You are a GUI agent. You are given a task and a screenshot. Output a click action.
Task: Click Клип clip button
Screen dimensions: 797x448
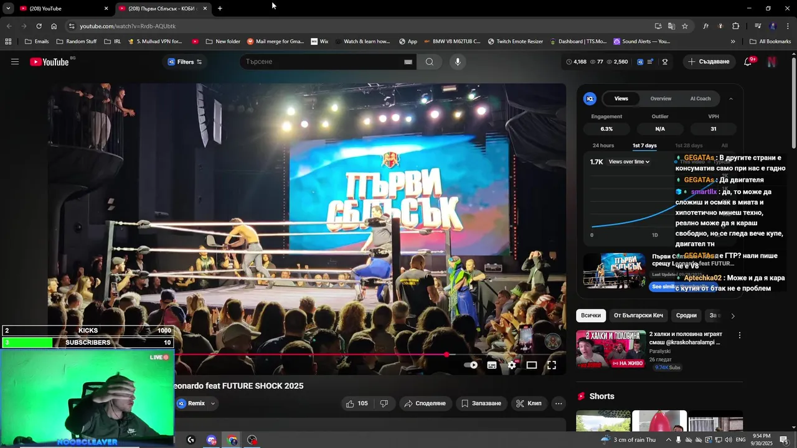click(529, 403)
